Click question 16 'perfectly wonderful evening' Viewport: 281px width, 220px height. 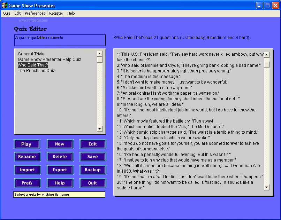click(174, 154)
